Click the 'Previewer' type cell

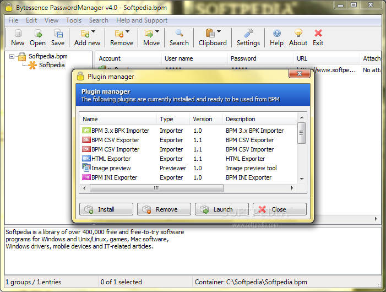[173, 168]
